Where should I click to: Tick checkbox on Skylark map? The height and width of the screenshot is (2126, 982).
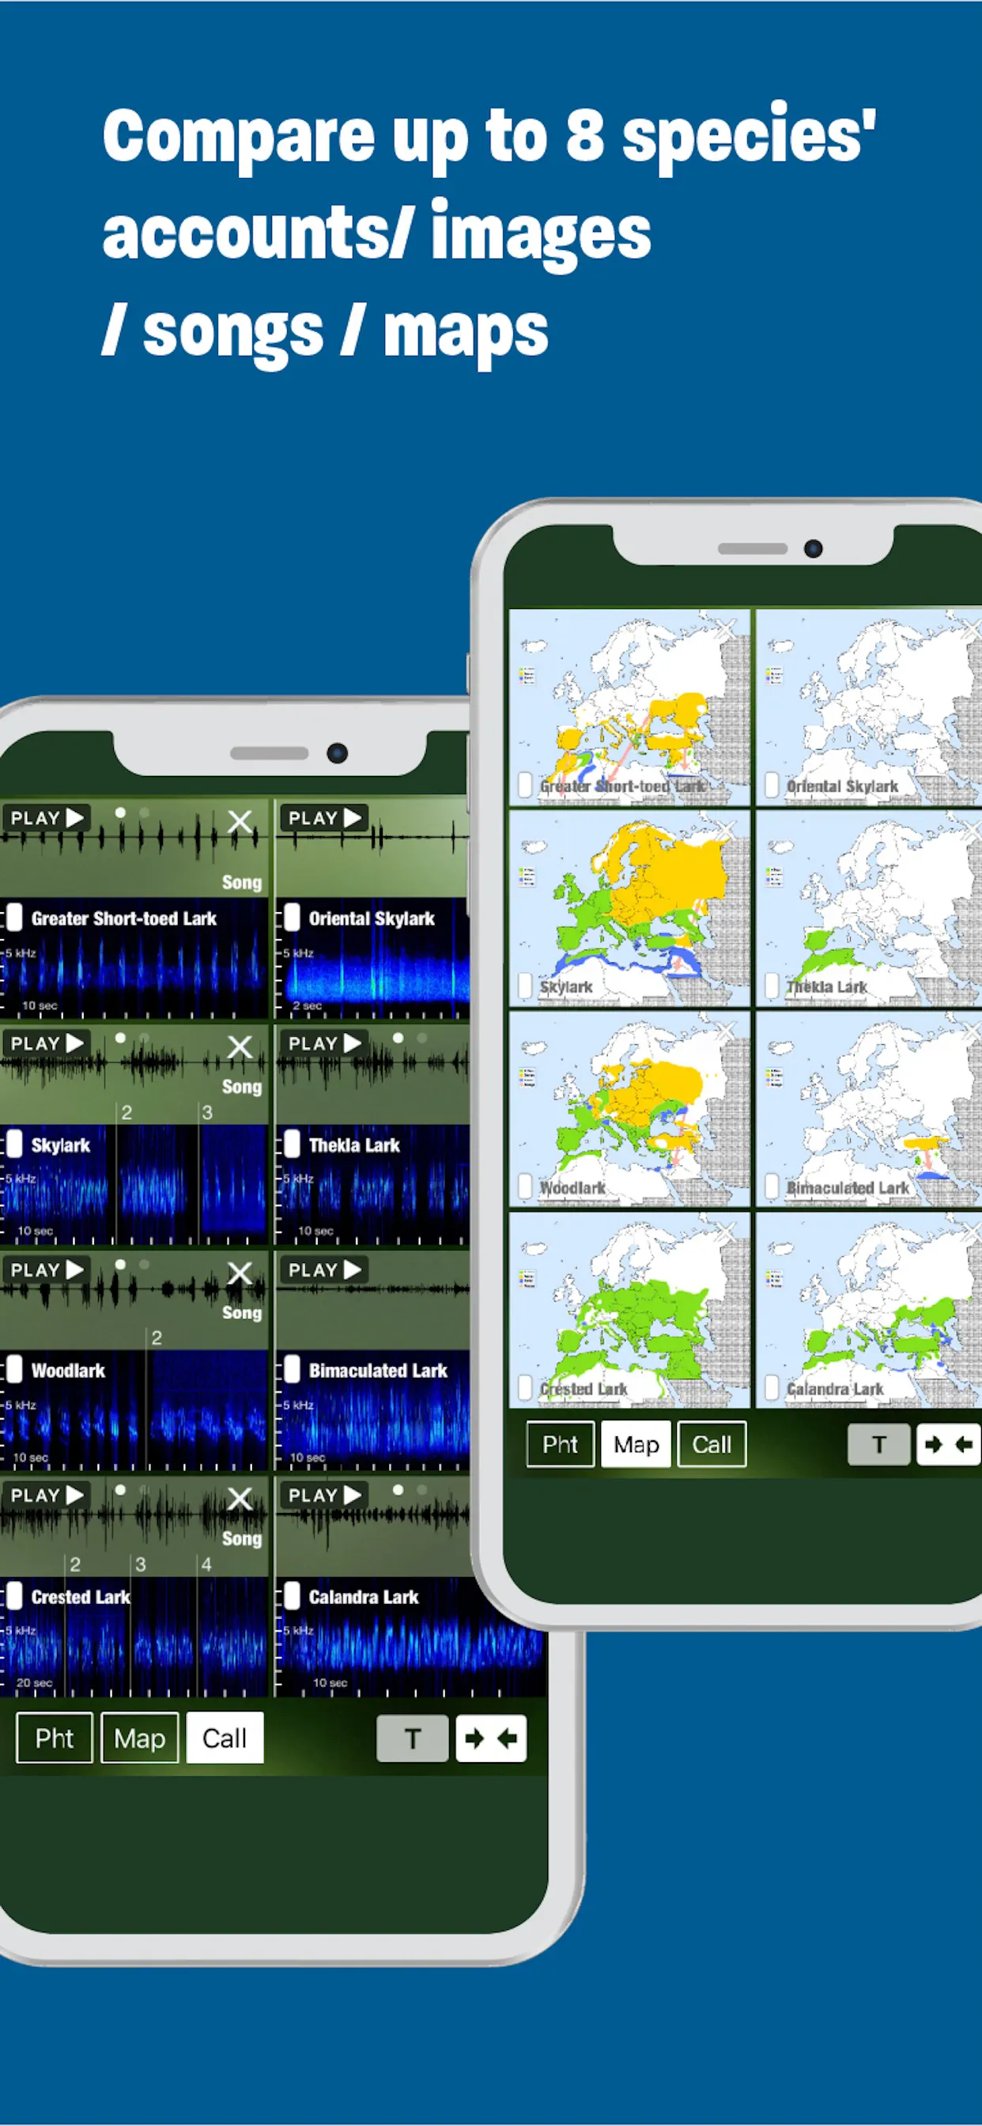pos(525,985)
